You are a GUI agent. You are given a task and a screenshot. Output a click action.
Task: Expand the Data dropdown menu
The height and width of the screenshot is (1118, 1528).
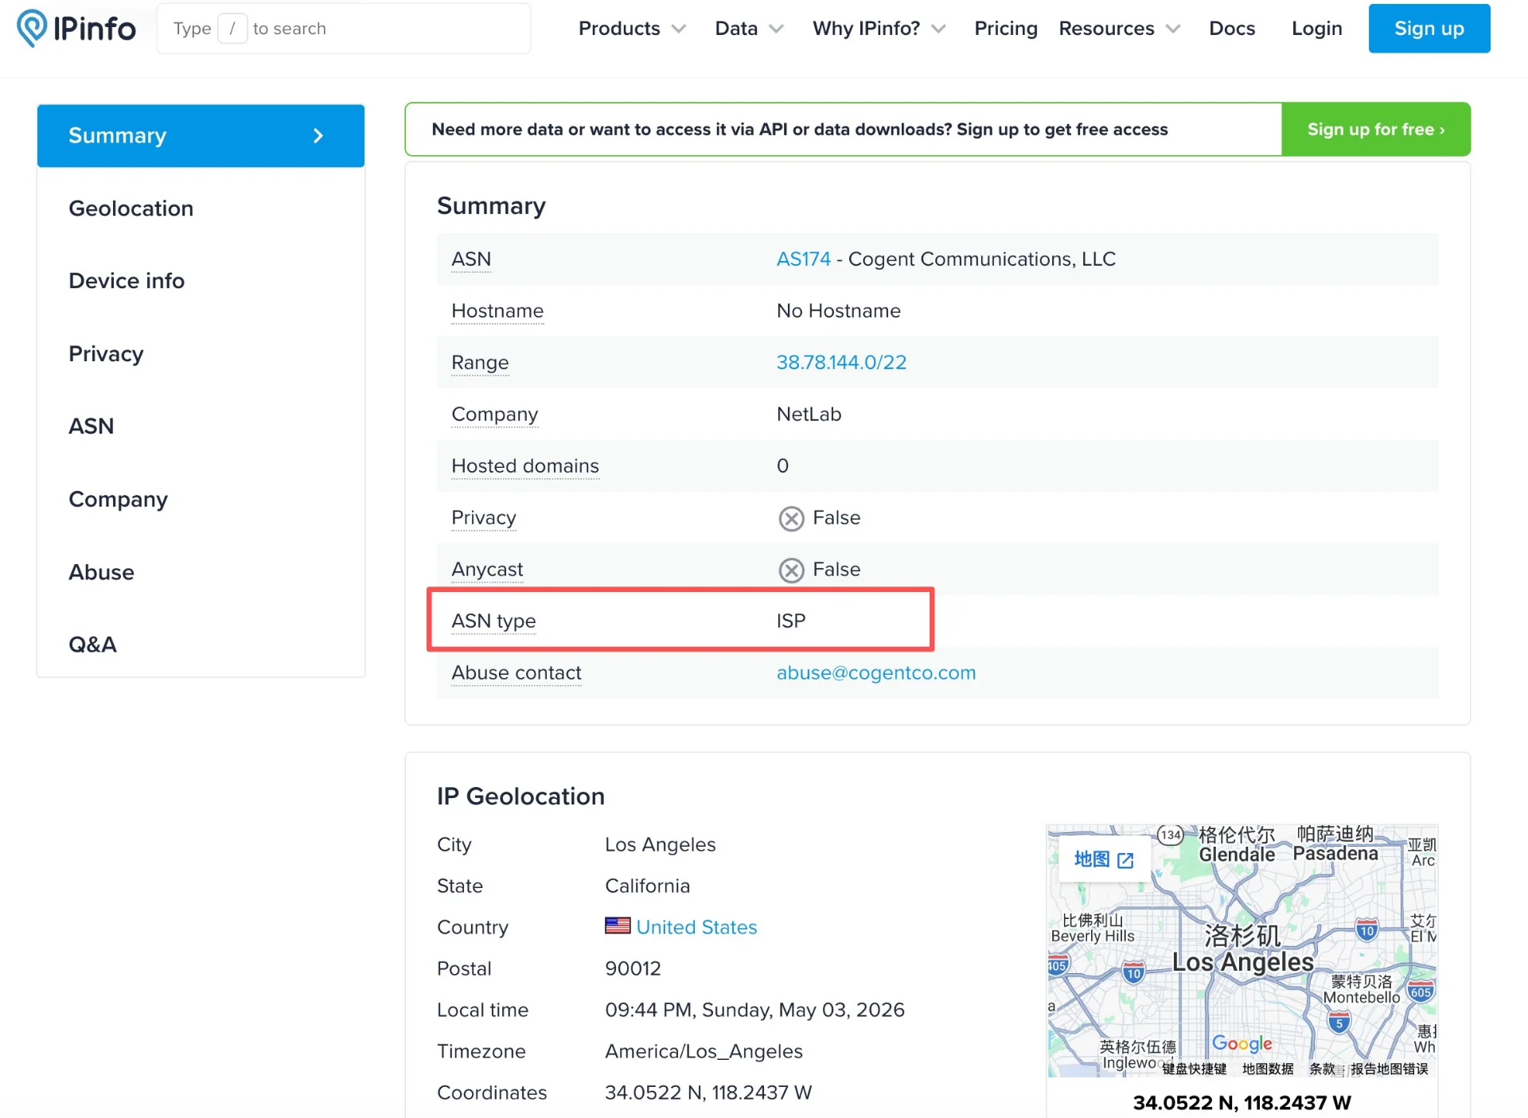tap(749, 29)
